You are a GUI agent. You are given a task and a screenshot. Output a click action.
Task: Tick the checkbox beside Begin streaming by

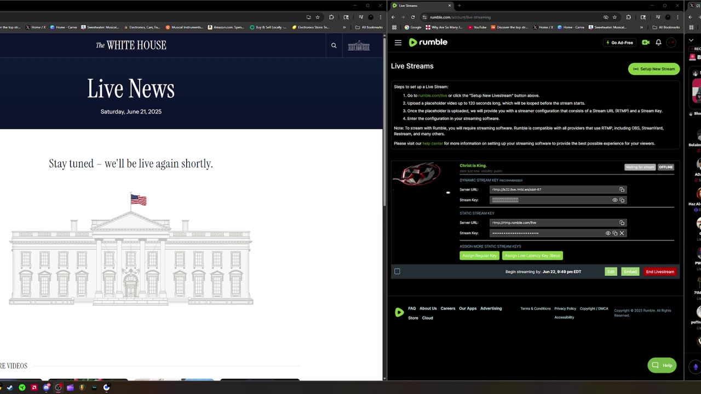point(397,271)
